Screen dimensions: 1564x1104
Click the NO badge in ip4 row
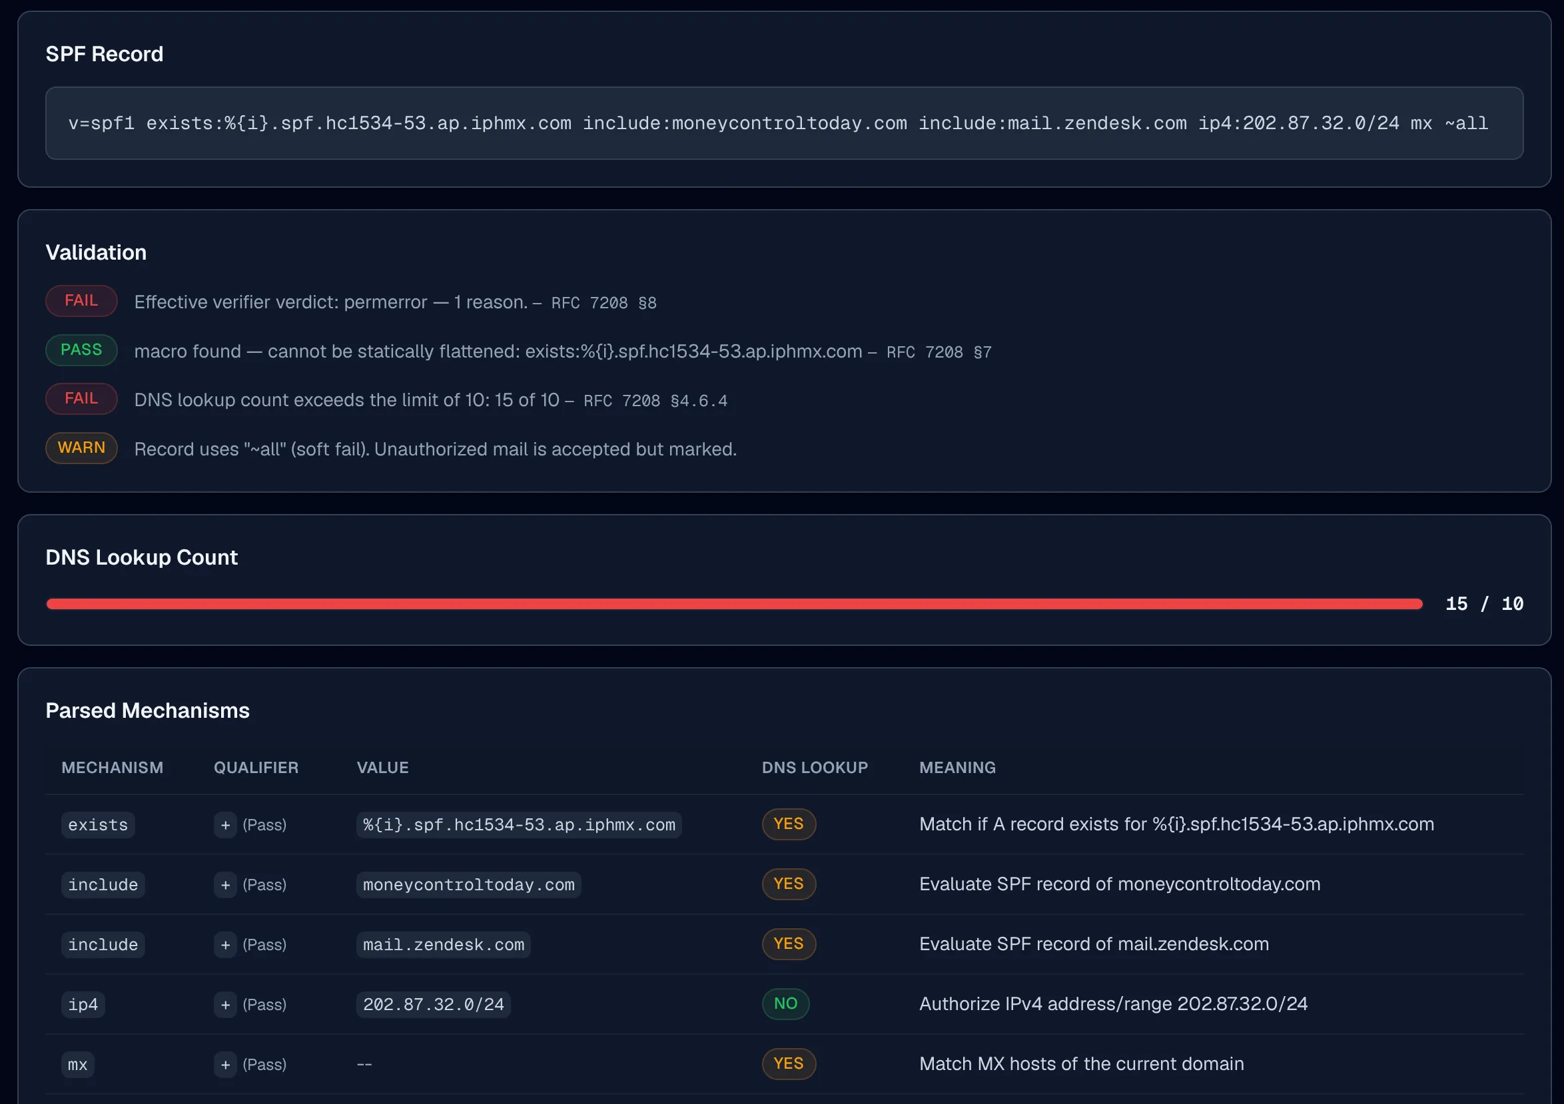pos(785,1004)
